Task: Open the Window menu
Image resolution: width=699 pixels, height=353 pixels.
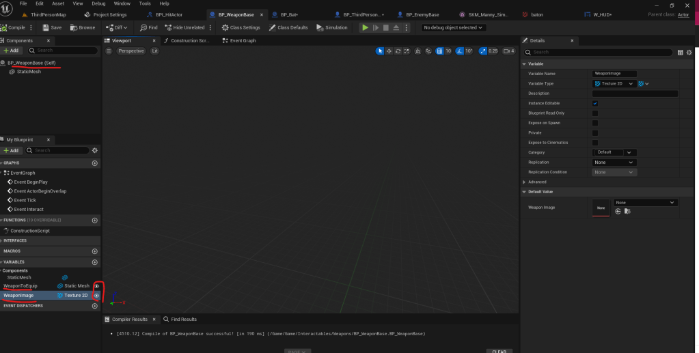Action: click(122, 3)
